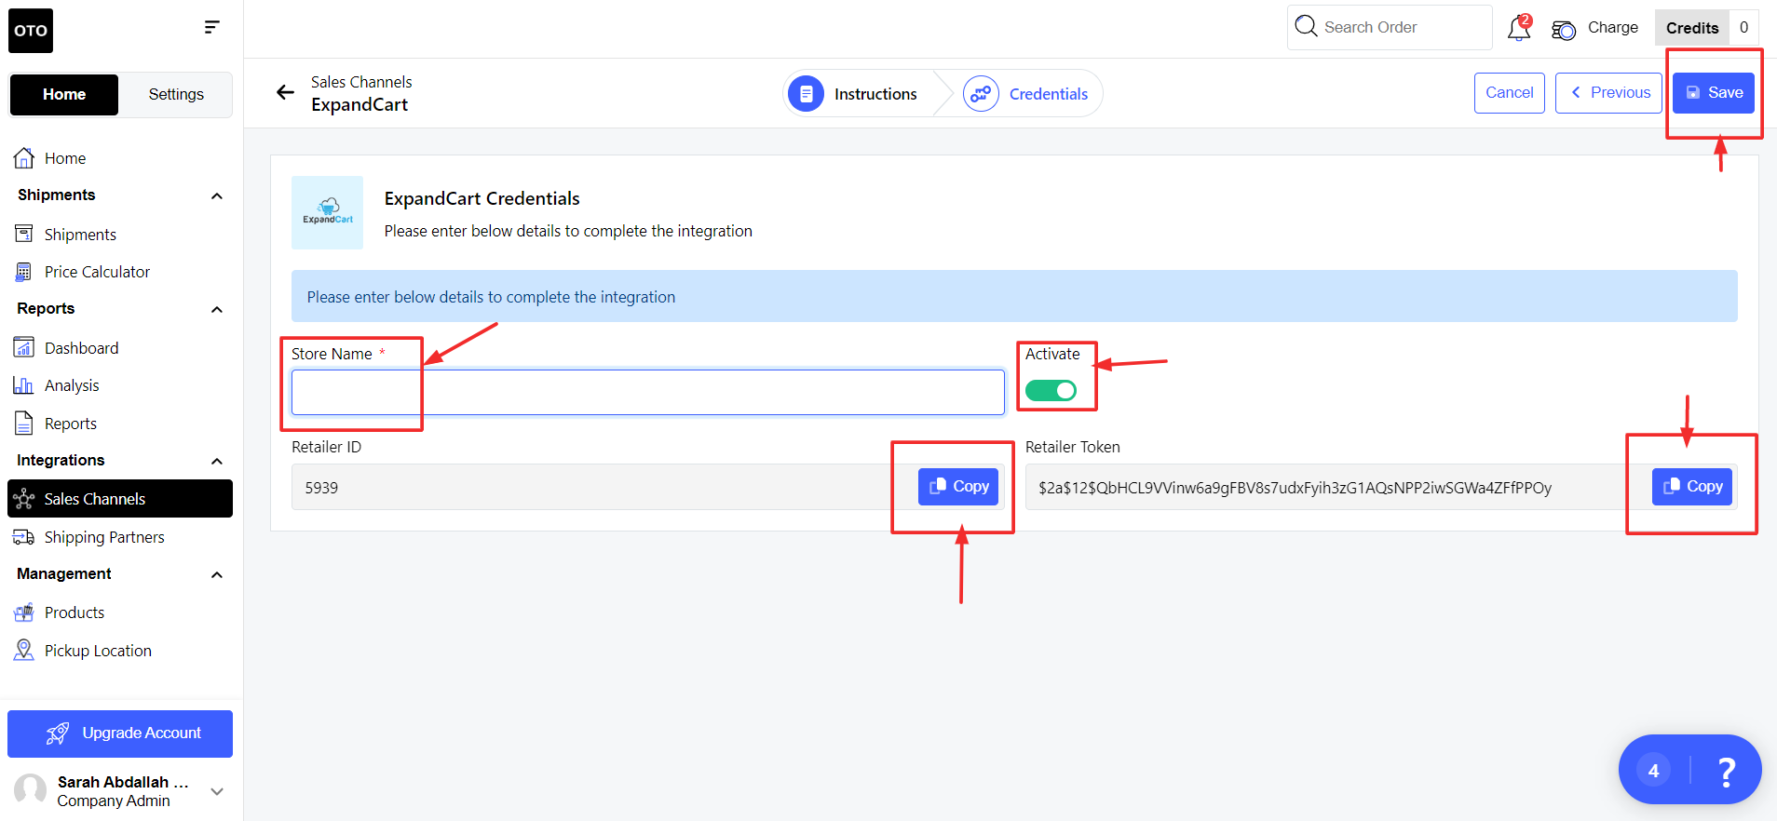Viewport: 1777px width, 821px height.
Task: Select Sales Channels in the sidebar
Action: (x=120, y=499)
